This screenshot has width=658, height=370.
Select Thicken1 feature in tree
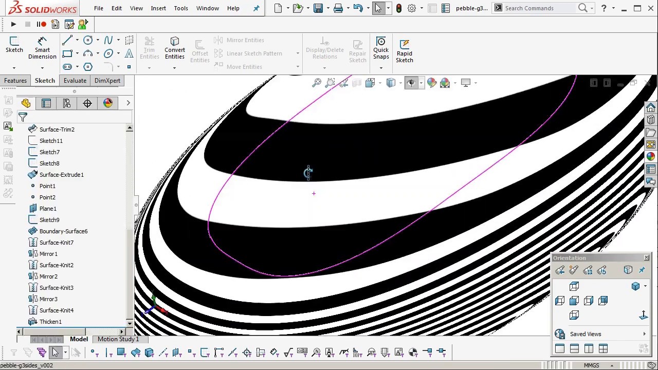pos(50,322)
